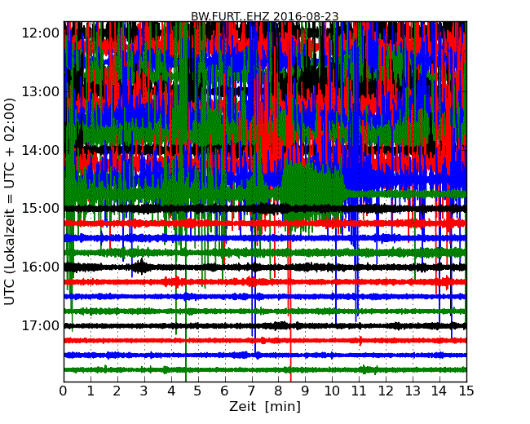Click the red trace just below 16:00

pyautogui.click(x=265, y=281)
